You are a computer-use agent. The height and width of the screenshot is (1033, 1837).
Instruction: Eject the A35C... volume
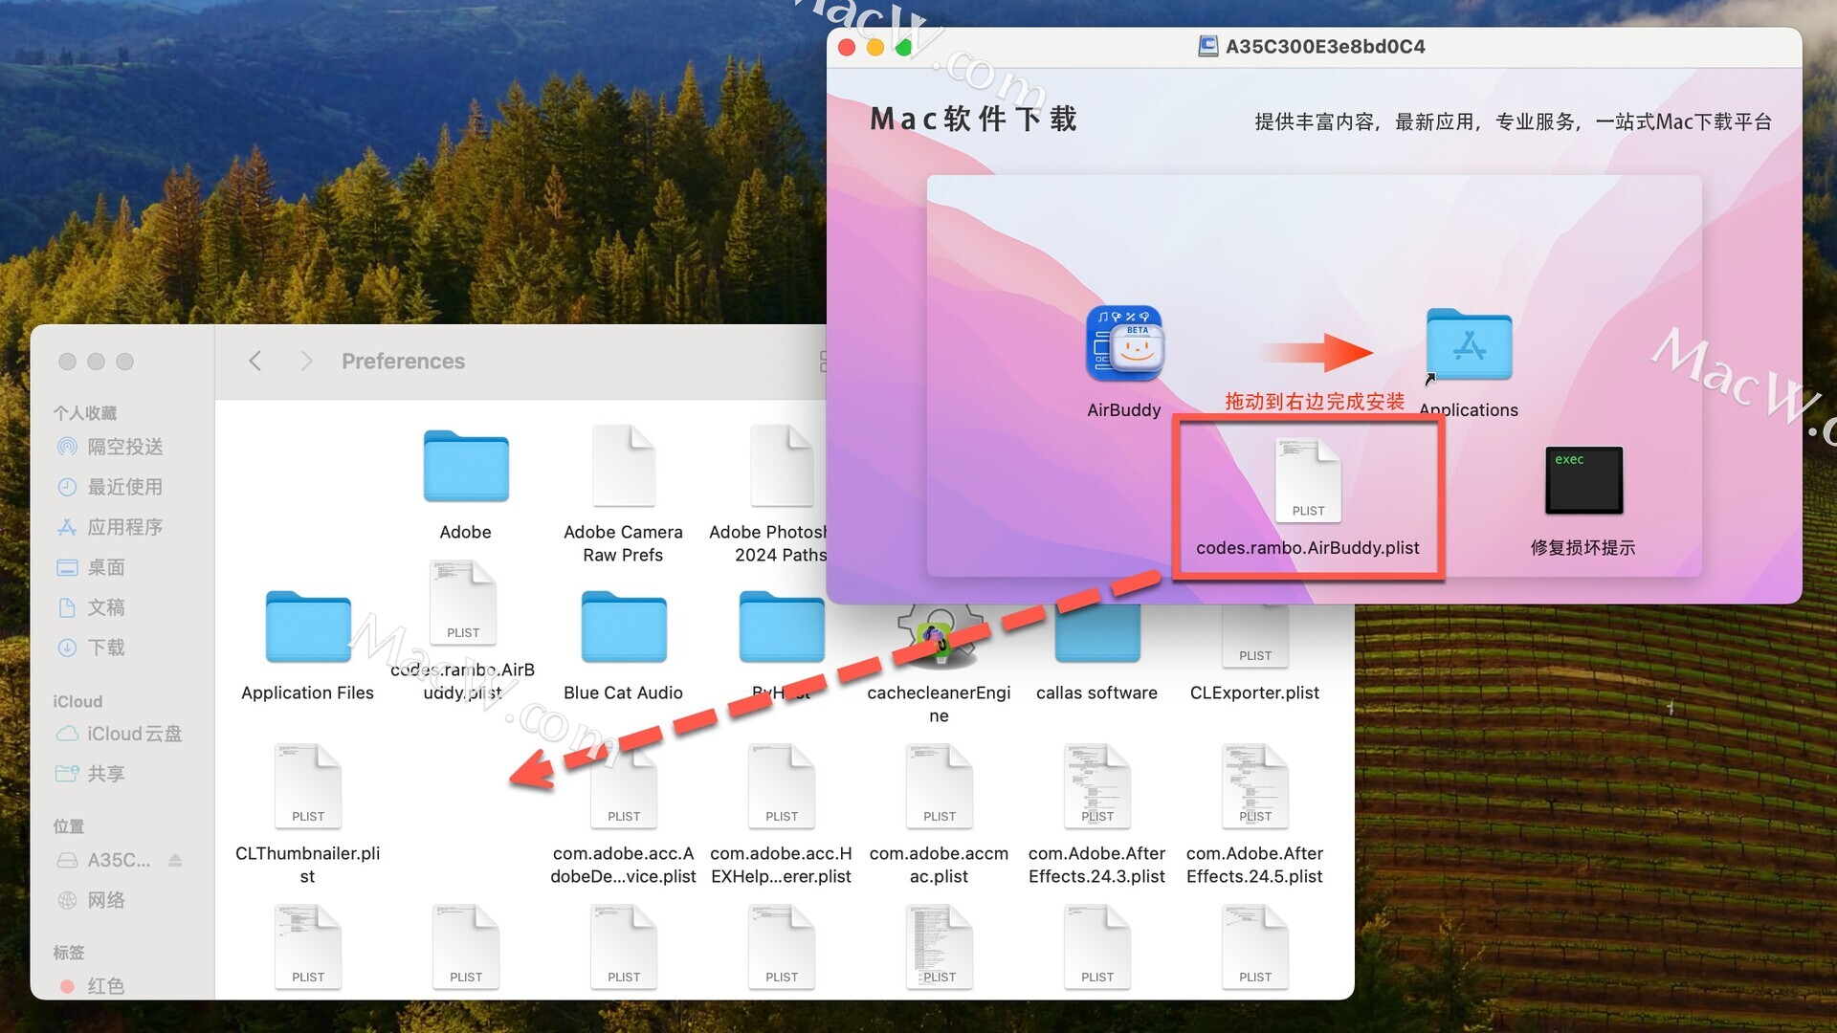(x=175, y=860)
